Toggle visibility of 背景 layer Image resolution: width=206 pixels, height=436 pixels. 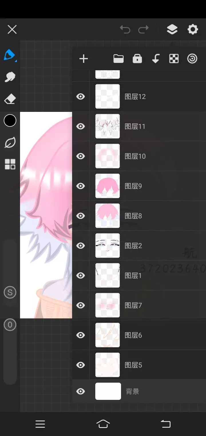click(x=81, y=391)
